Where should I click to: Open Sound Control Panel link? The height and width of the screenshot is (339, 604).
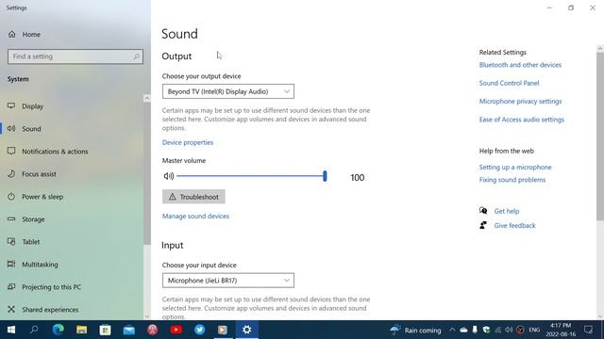point(509,83)
